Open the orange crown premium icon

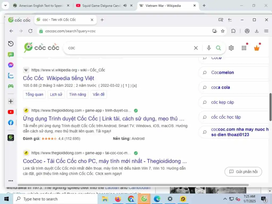[x=257, y=48]
